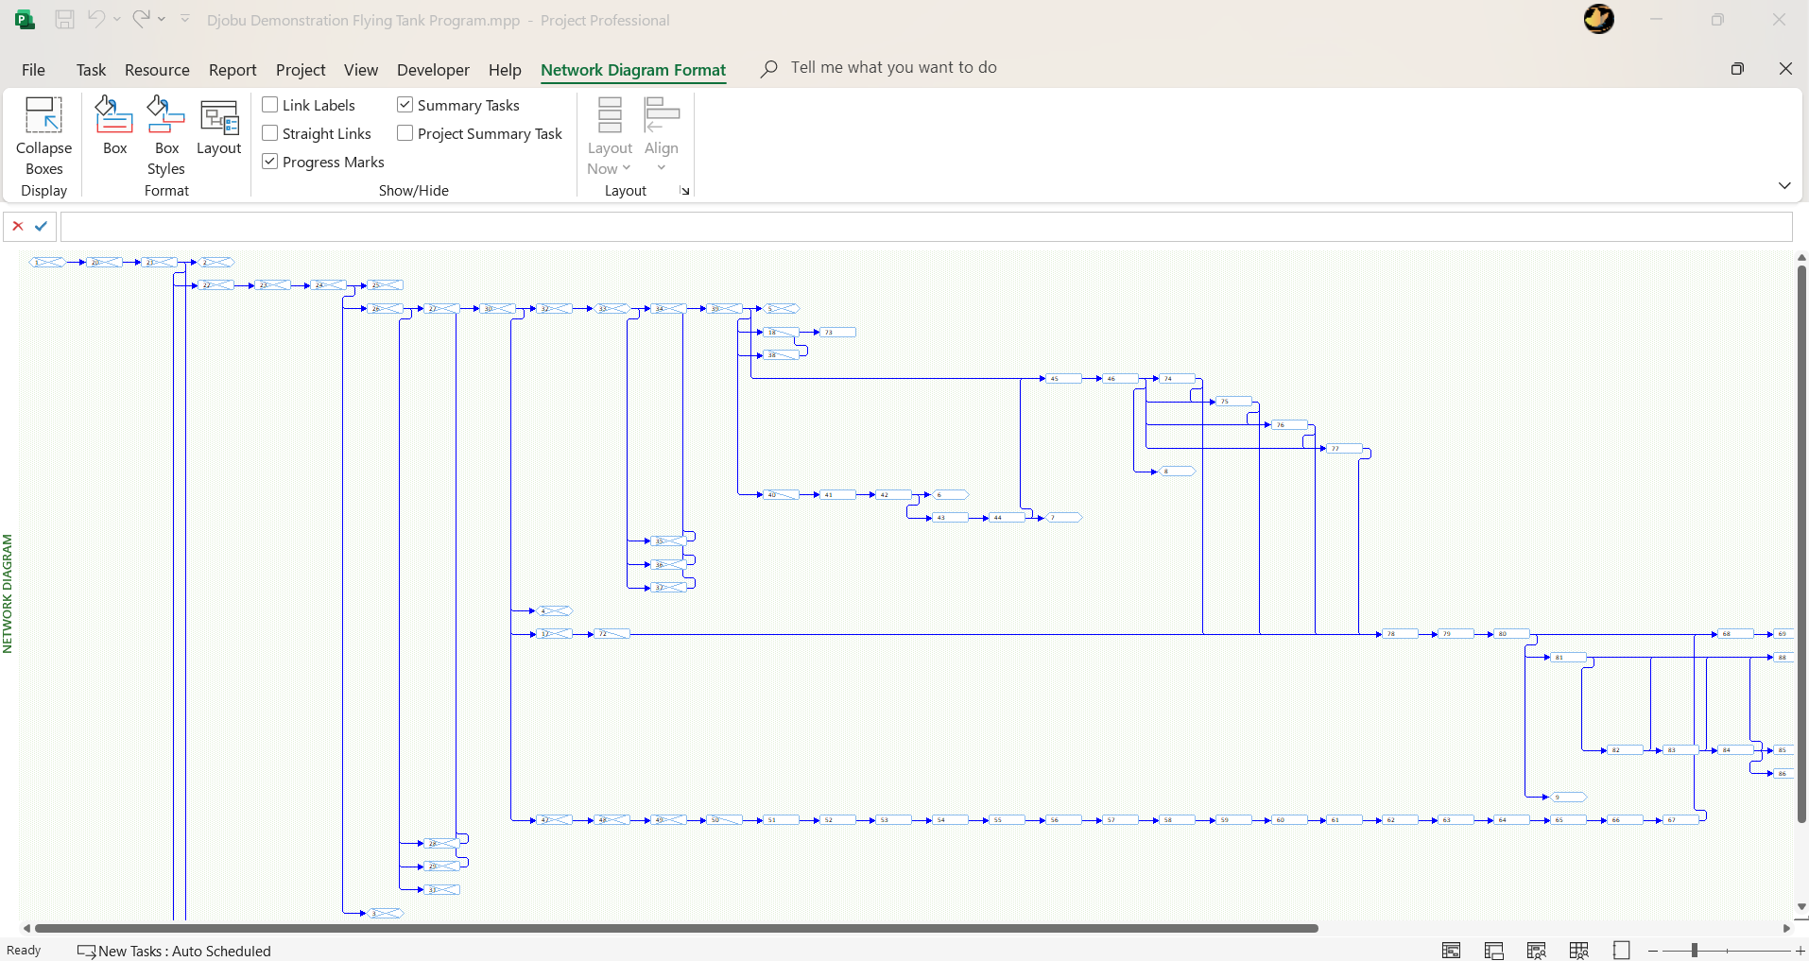
Task: Open the Layout dialog icon
Action: (219, 125)
